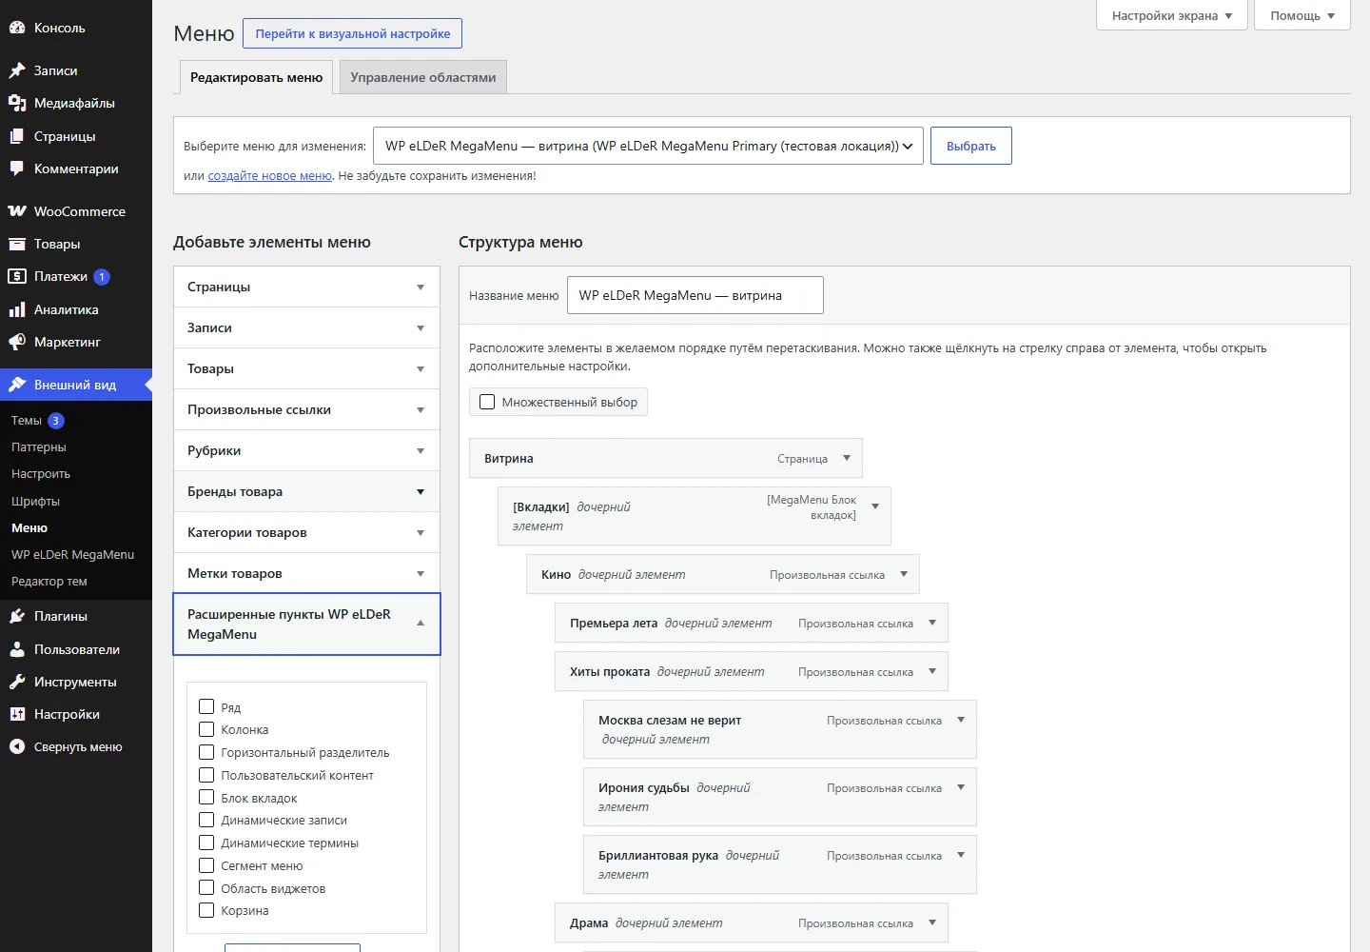Click the Название меню text field

pyautogui.click(x=695, y=295)
